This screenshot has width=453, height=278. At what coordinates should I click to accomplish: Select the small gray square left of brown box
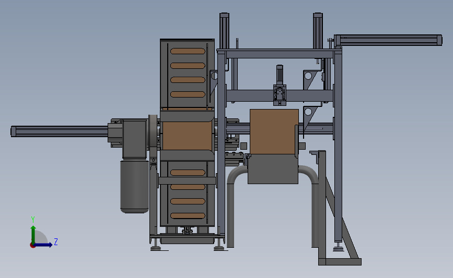pos(243,146)
